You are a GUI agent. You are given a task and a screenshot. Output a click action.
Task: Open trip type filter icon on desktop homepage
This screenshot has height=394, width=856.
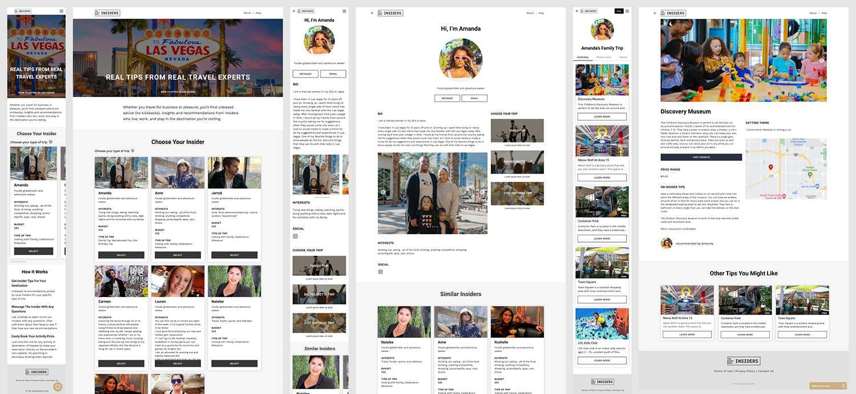[133, 151]
